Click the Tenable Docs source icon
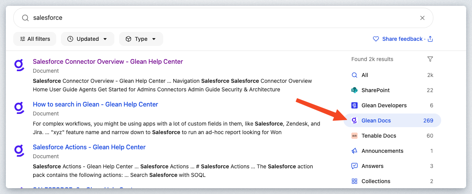 point(354,136)
